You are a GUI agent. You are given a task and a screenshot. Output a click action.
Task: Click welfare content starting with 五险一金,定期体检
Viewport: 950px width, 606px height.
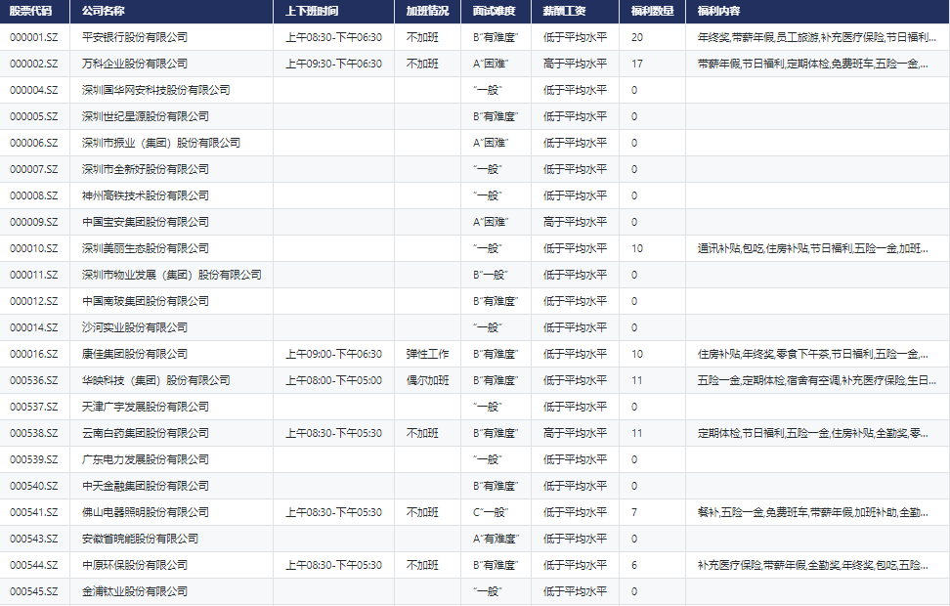pos(817,380)
